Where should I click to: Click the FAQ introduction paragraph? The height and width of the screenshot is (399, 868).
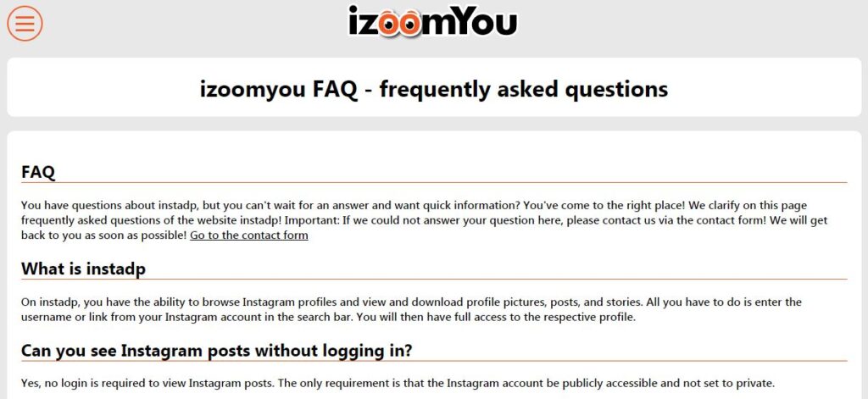[x=424, y=220]
